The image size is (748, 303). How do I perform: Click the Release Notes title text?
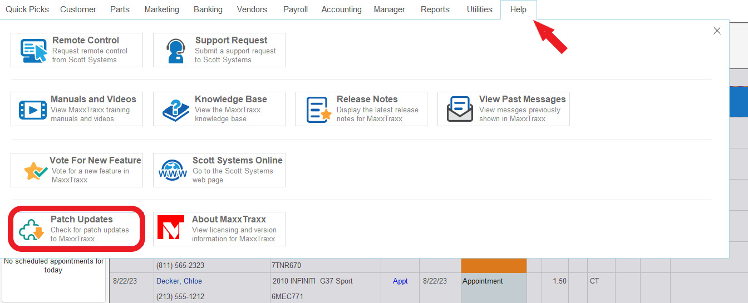367,100
